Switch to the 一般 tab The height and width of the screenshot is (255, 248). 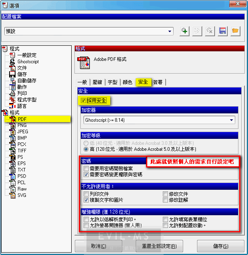(82, 82)
